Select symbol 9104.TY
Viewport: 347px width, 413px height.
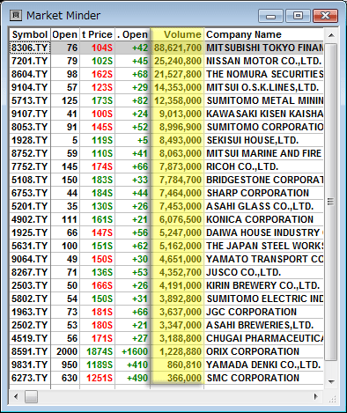[x=29, y=87]
